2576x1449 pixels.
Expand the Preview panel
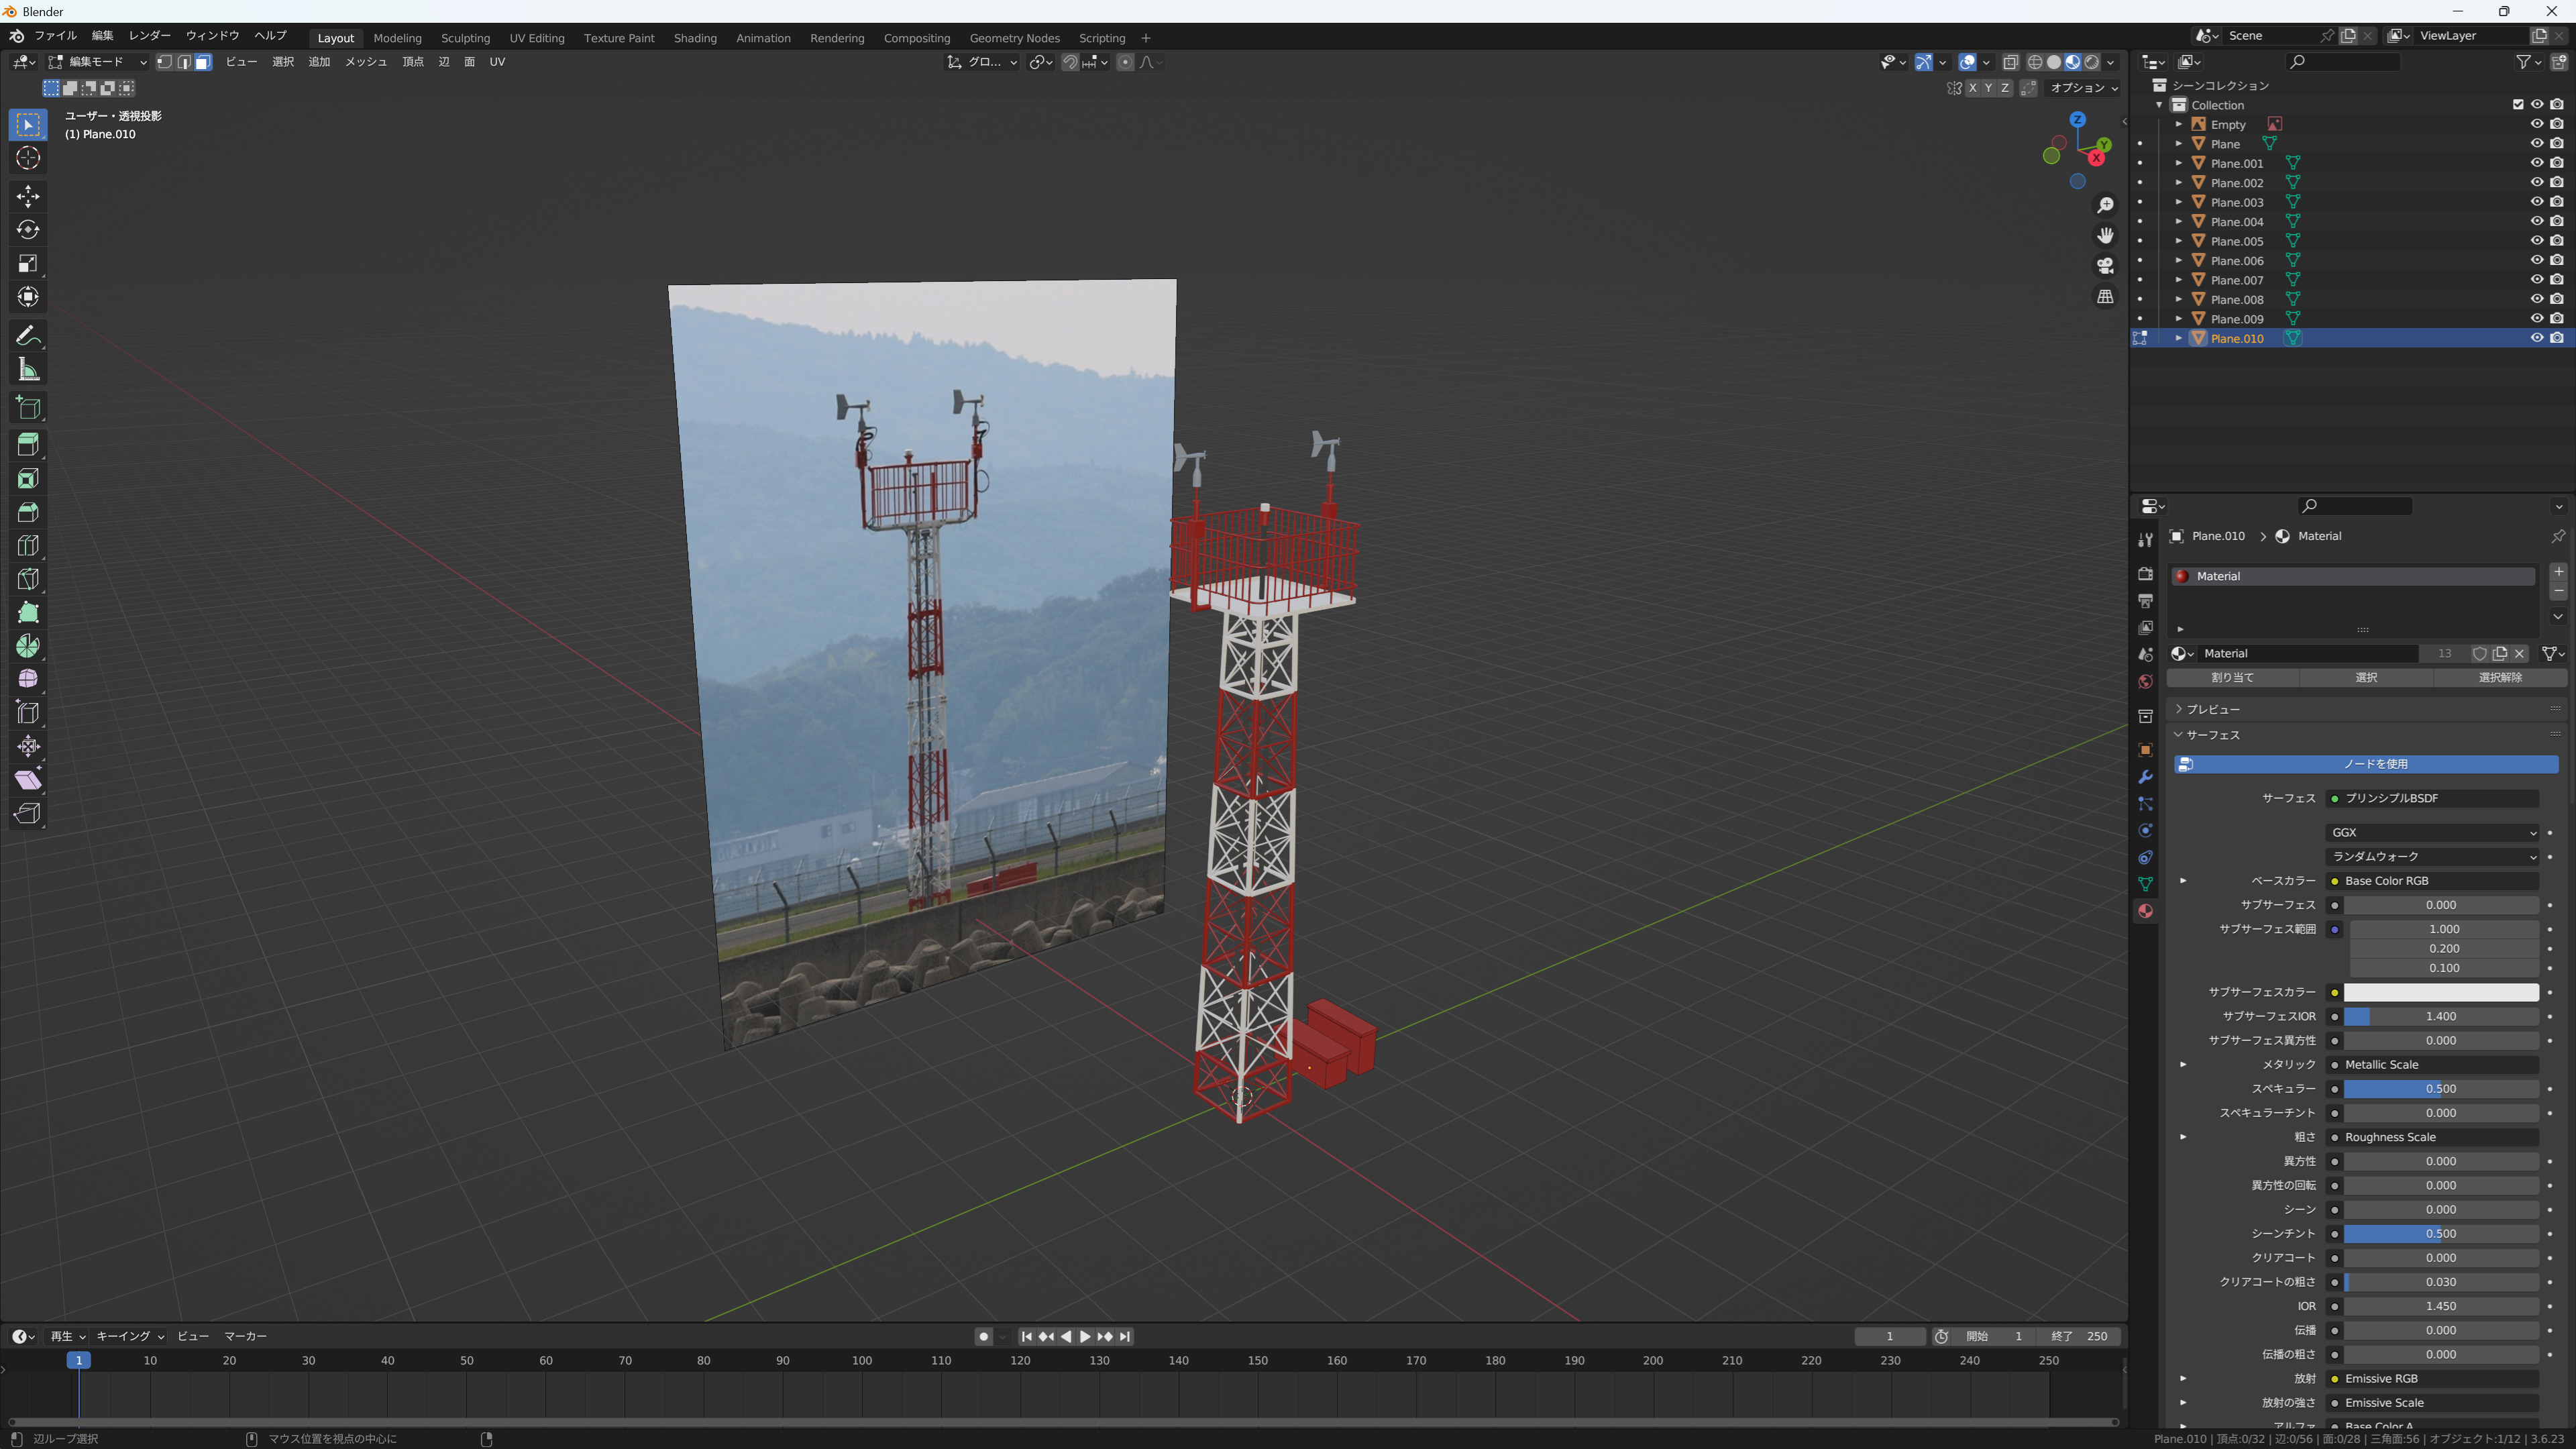[2212, 709]
